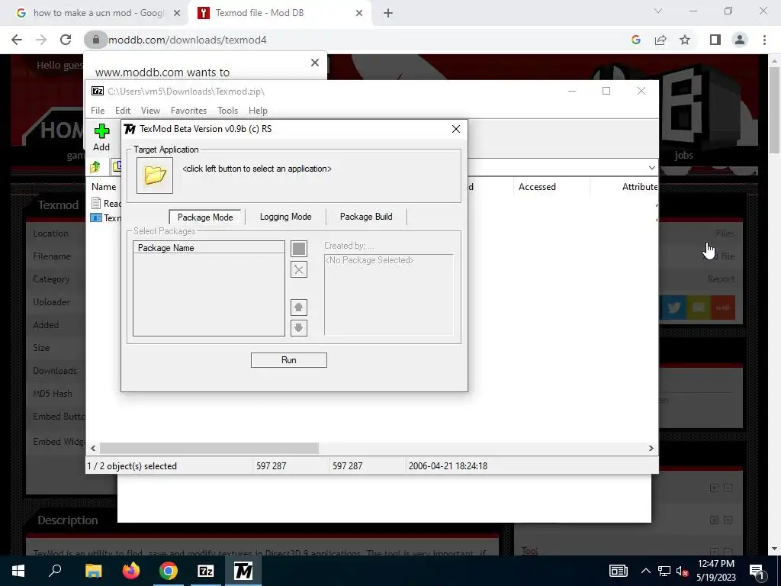781x586 pixels.
Task: Click the Run button in TexMod
Action: click(x=289, y=360)
